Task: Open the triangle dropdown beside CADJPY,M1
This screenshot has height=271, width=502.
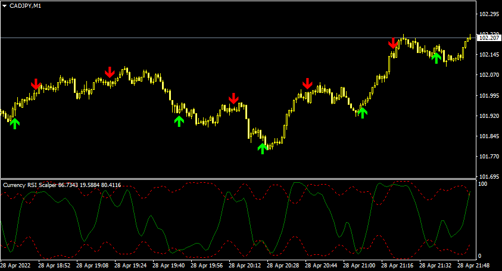Action: (4, 5)
